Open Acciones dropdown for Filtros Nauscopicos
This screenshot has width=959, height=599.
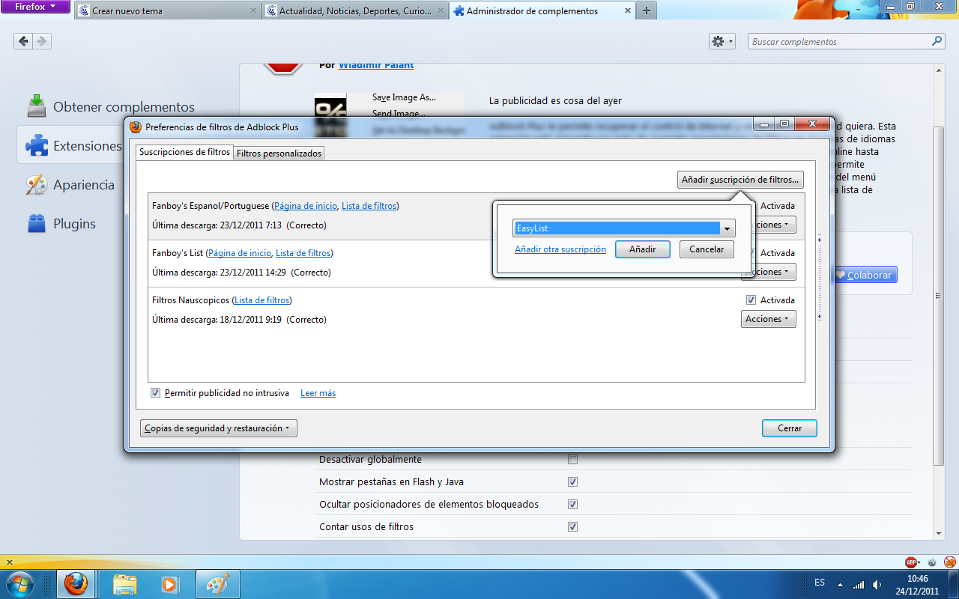point(768,319)
